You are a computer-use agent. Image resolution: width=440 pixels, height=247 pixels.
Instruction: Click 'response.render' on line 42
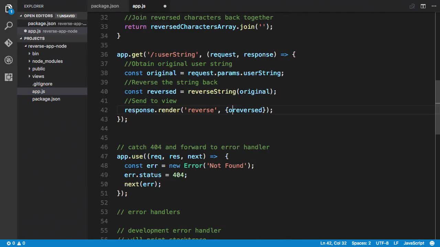pyautogui.click(x=152, y=110)
